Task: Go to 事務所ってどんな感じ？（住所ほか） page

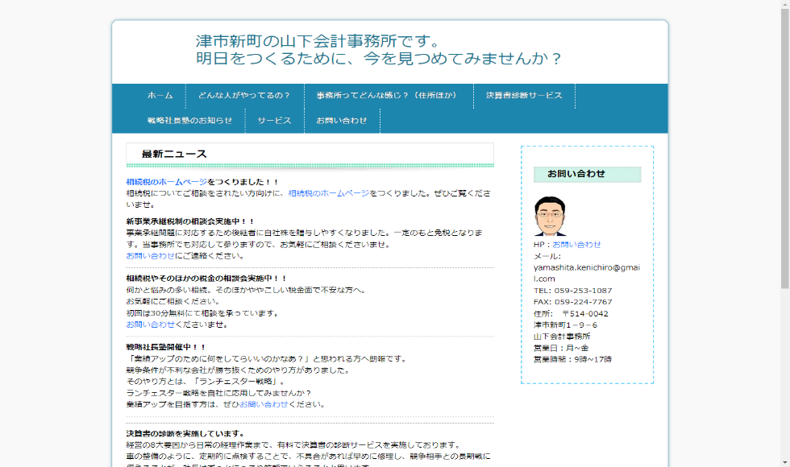Action: coord(386,95)
